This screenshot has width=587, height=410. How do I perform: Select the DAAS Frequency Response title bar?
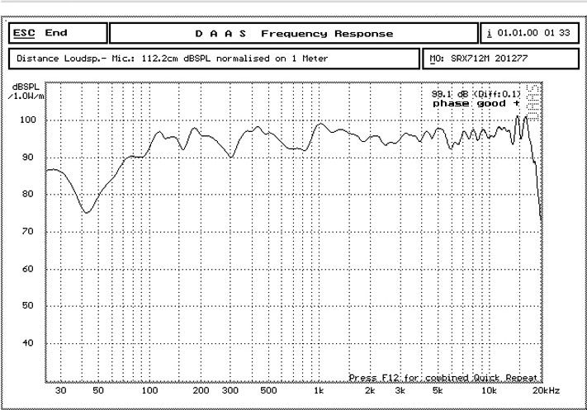(294, 33)
